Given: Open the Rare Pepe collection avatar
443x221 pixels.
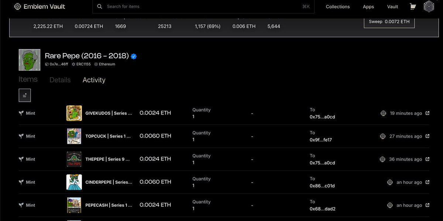Looking at the screenshot, I should tap(30, 59).
